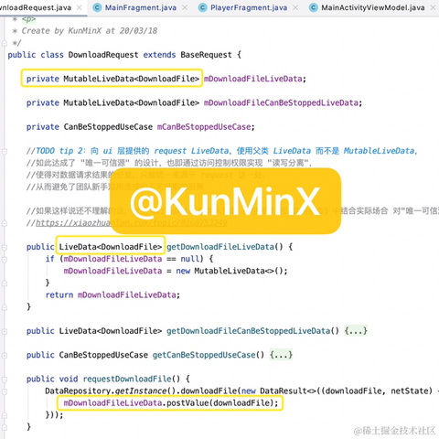Image resolution: width=439 pixels, height=439 pixels.
Task: Click the 'TODO tip 2' comment line
Action: coord(222,151)
